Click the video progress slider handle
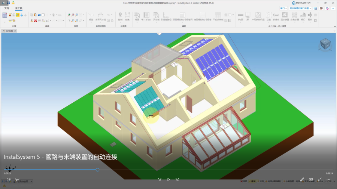 point(98,170)
